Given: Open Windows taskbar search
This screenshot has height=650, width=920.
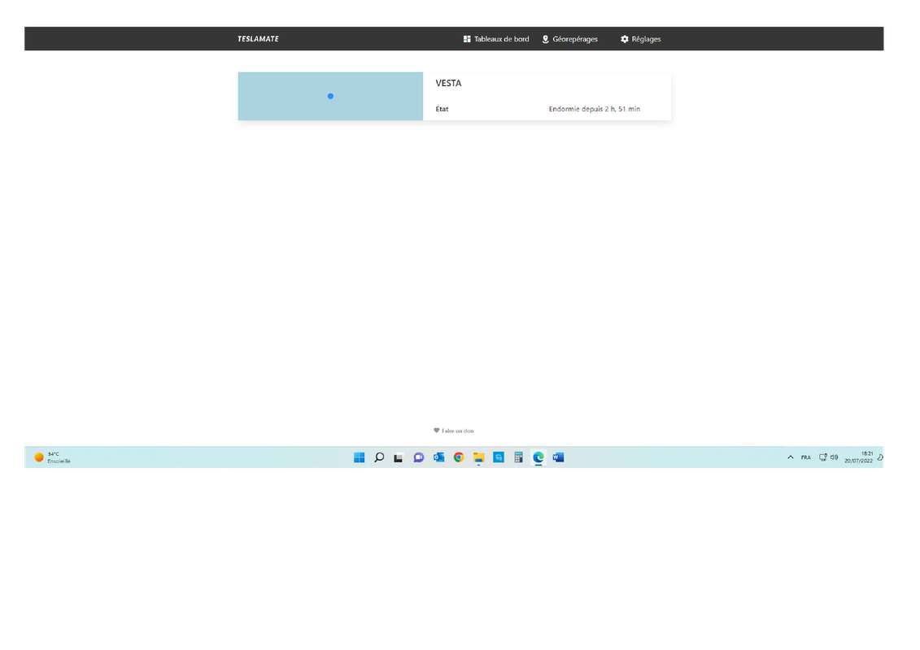Looking at the screenshot, I should coord(379,457).
